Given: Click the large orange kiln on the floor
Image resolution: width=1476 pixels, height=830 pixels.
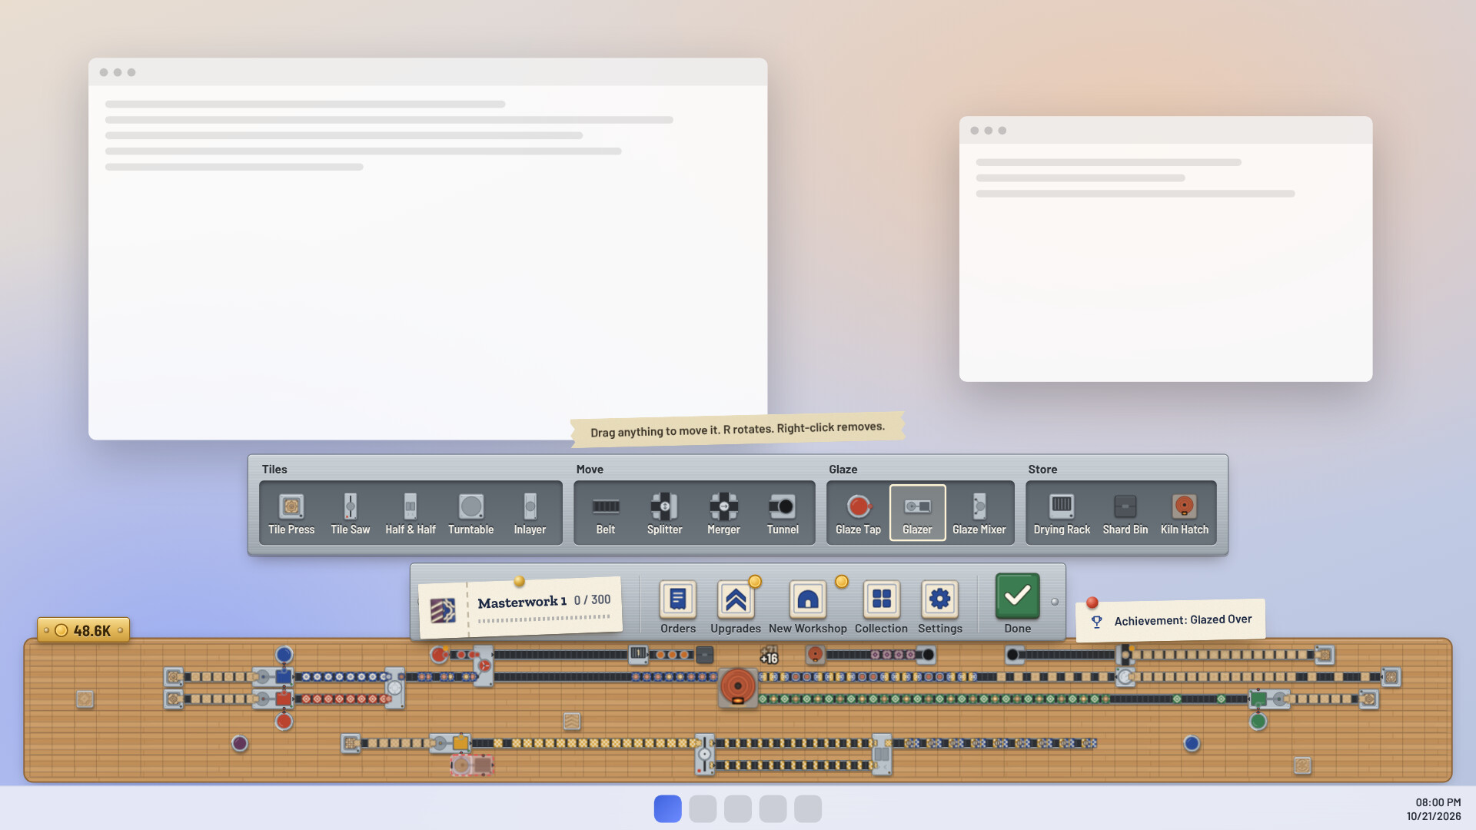Looking at the screenshot, I should tap(738, 686).
